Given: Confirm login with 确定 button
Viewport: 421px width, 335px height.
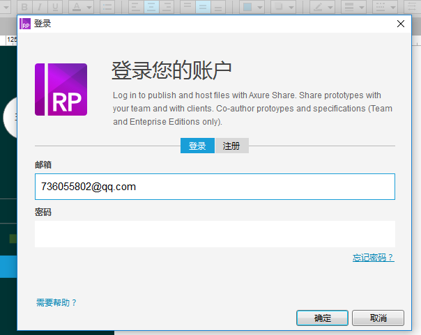Looking at the screenshot, I should [322, 318].
